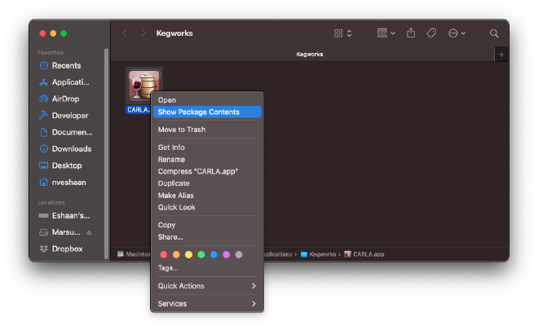
Task: Open the Downloads folder in sidebar
Action: point(65,149)
